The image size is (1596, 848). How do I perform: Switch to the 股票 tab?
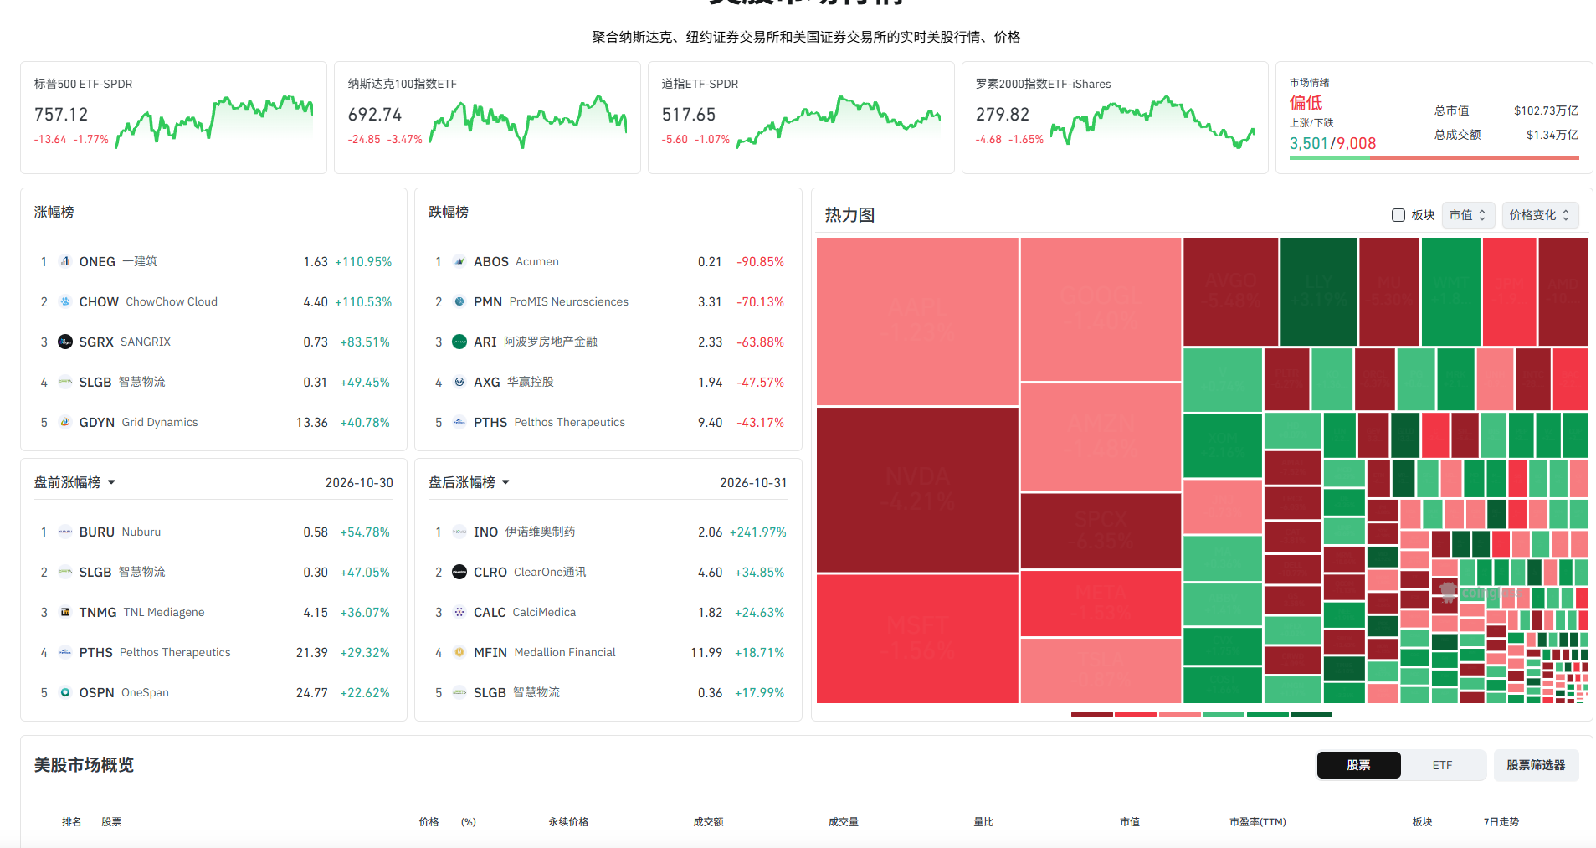tap(1358, 765)
